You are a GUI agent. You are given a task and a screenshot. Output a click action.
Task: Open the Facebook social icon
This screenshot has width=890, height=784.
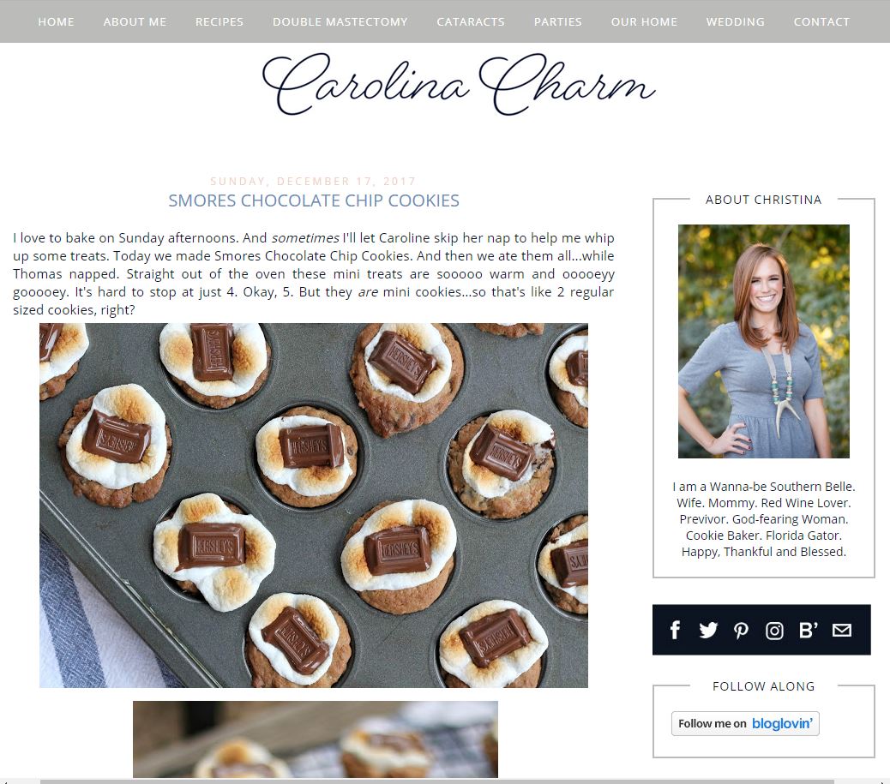coord(675,630)
